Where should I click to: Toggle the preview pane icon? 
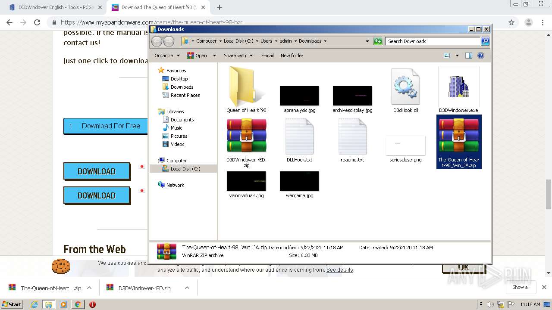pyautogui.click(x=469, y=56)
